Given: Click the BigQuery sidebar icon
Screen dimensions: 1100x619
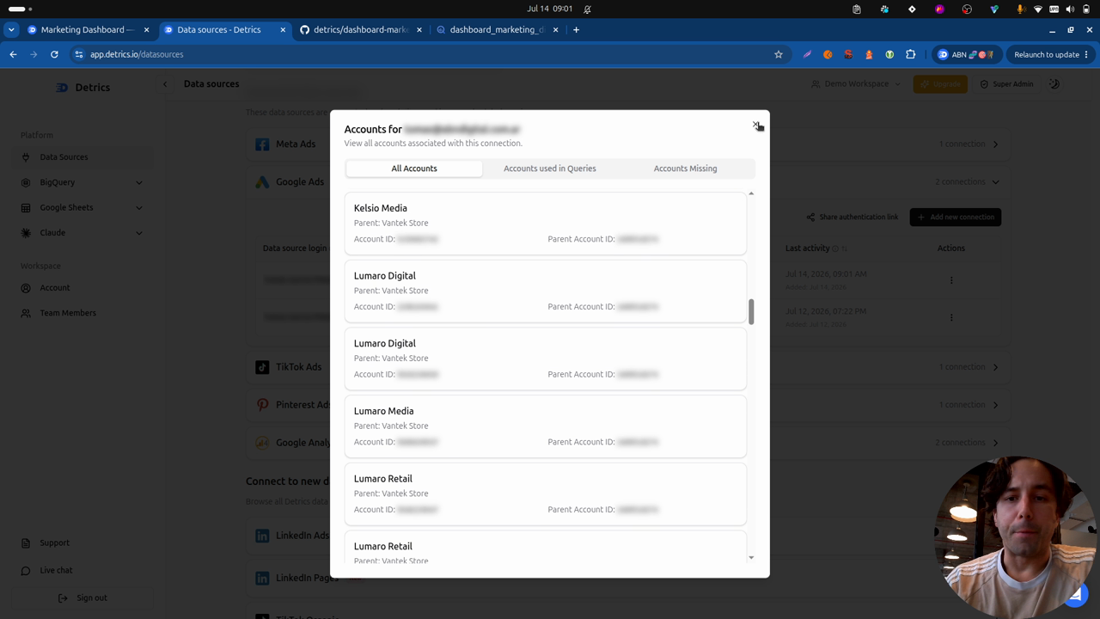Looking at the screenshot, I should [26, 182].
